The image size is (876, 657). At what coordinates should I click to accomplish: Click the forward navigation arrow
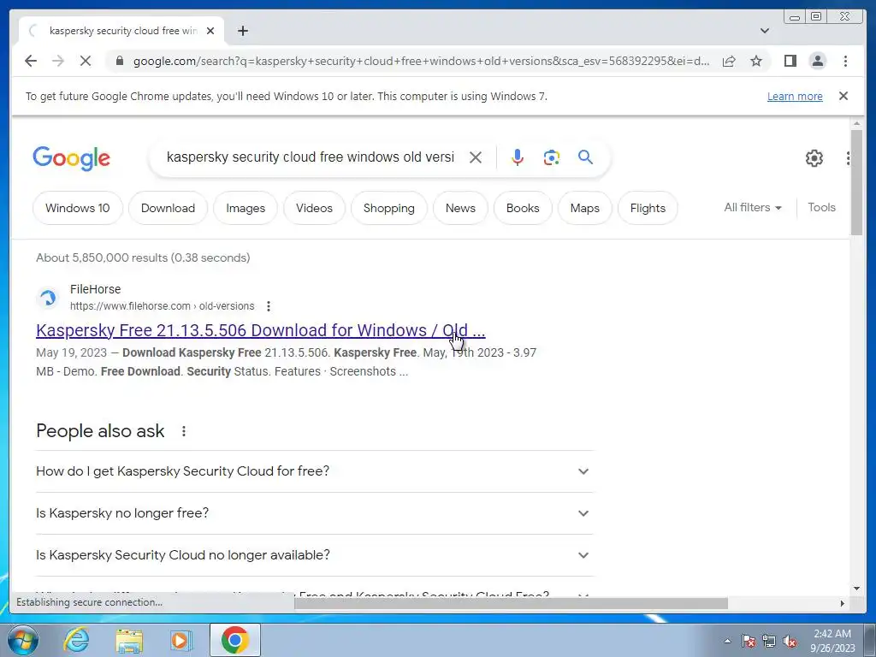point(58,61)
